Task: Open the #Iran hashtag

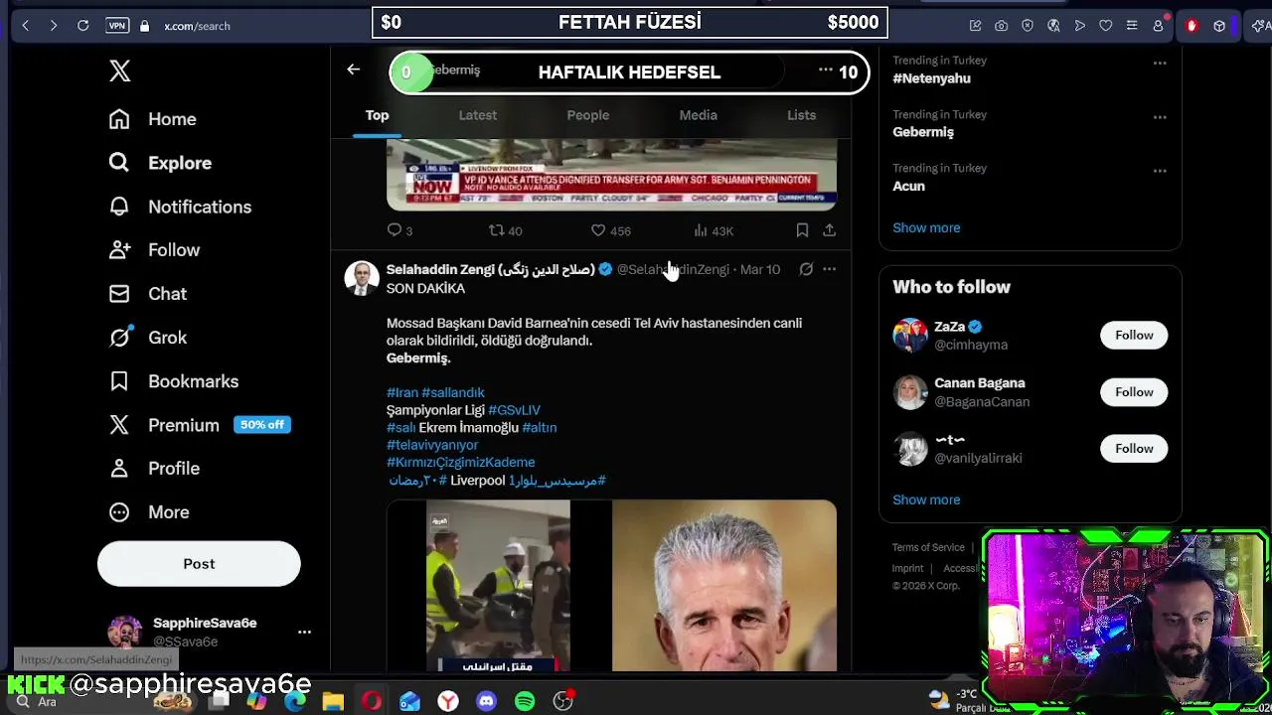Action: tap(402, 392)
